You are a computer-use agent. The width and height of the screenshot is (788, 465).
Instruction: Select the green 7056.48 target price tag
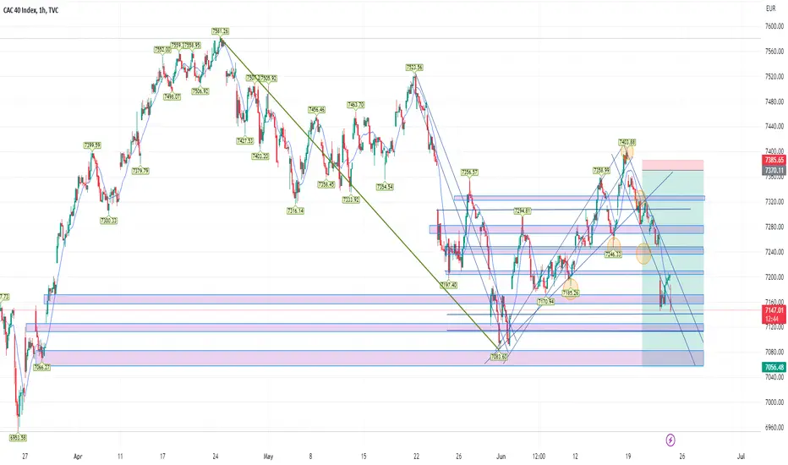[774, 368]
